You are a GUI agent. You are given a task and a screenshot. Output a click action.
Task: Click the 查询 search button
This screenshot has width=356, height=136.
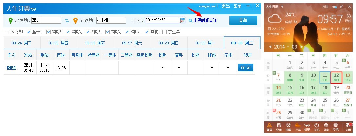(x=243, y=20)
